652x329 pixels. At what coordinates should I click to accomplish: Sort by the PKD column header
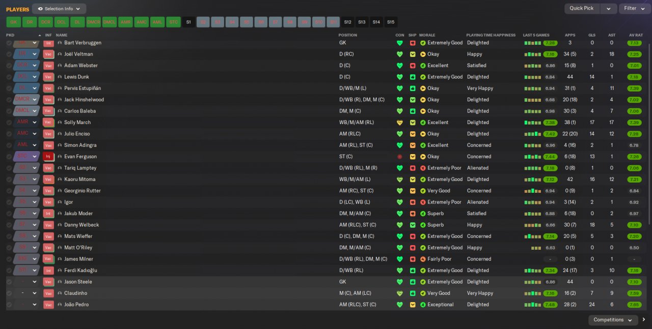point(10,35)
